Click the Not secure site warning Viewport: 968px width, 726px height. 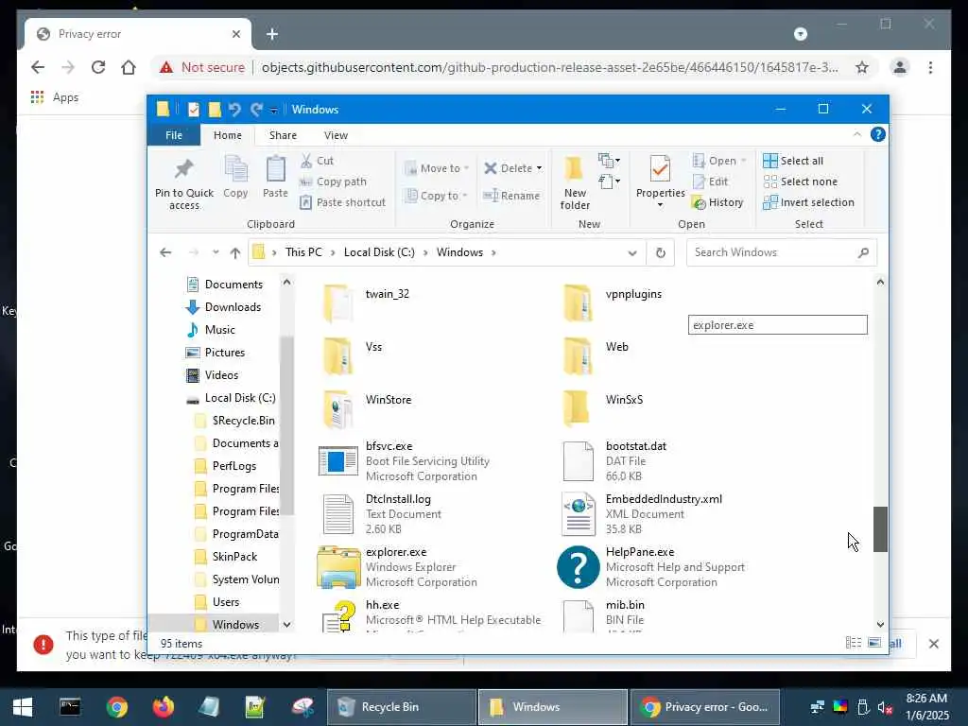click(202, 67)
